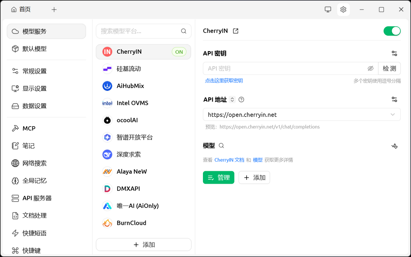Click the magnifier in the provider search box
Image resolution: width=411 pixels, height=257 pixels.
tap(183, 31)
